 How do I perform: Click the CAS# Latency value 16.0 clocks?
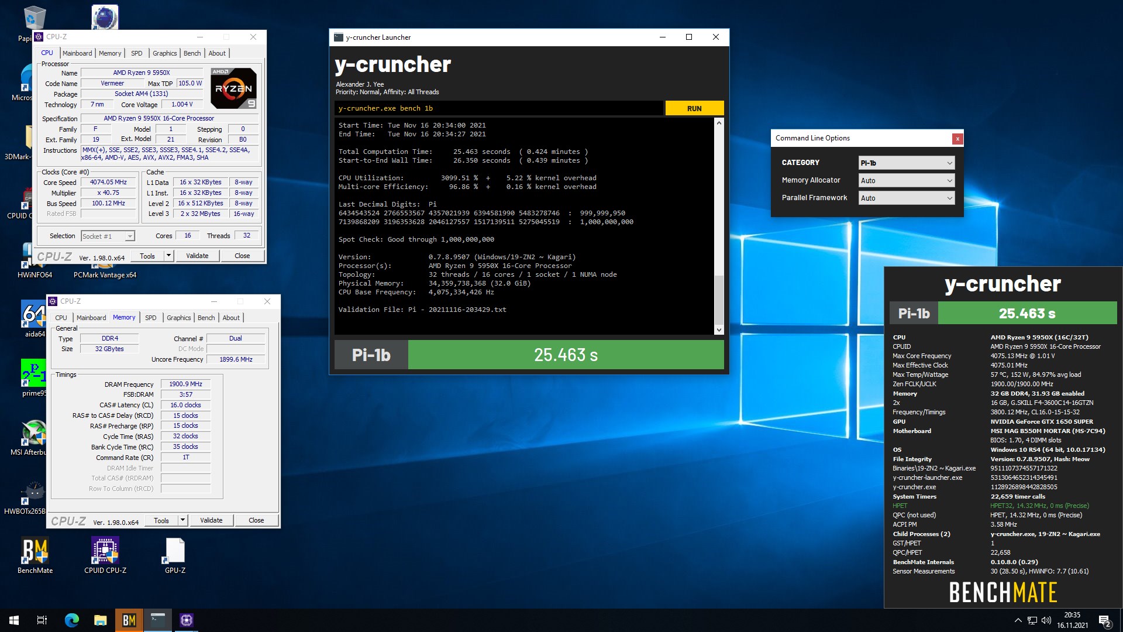coord(185,405)
